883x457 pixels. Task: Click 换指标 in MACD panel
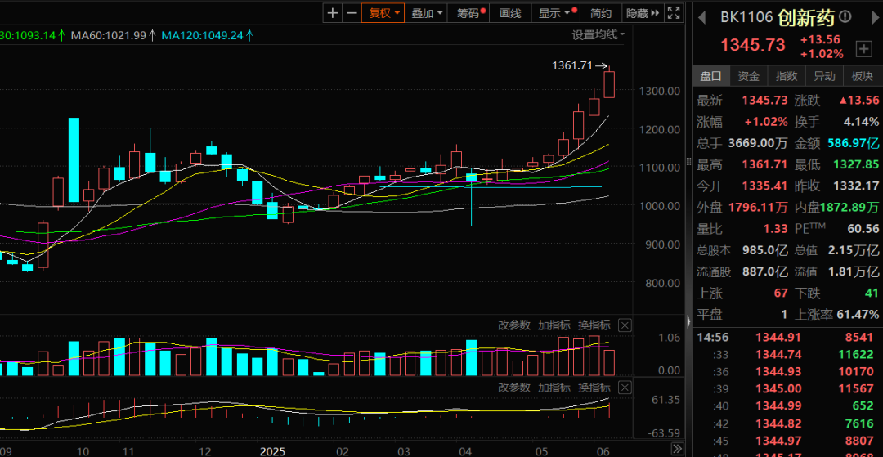(594, 388)
